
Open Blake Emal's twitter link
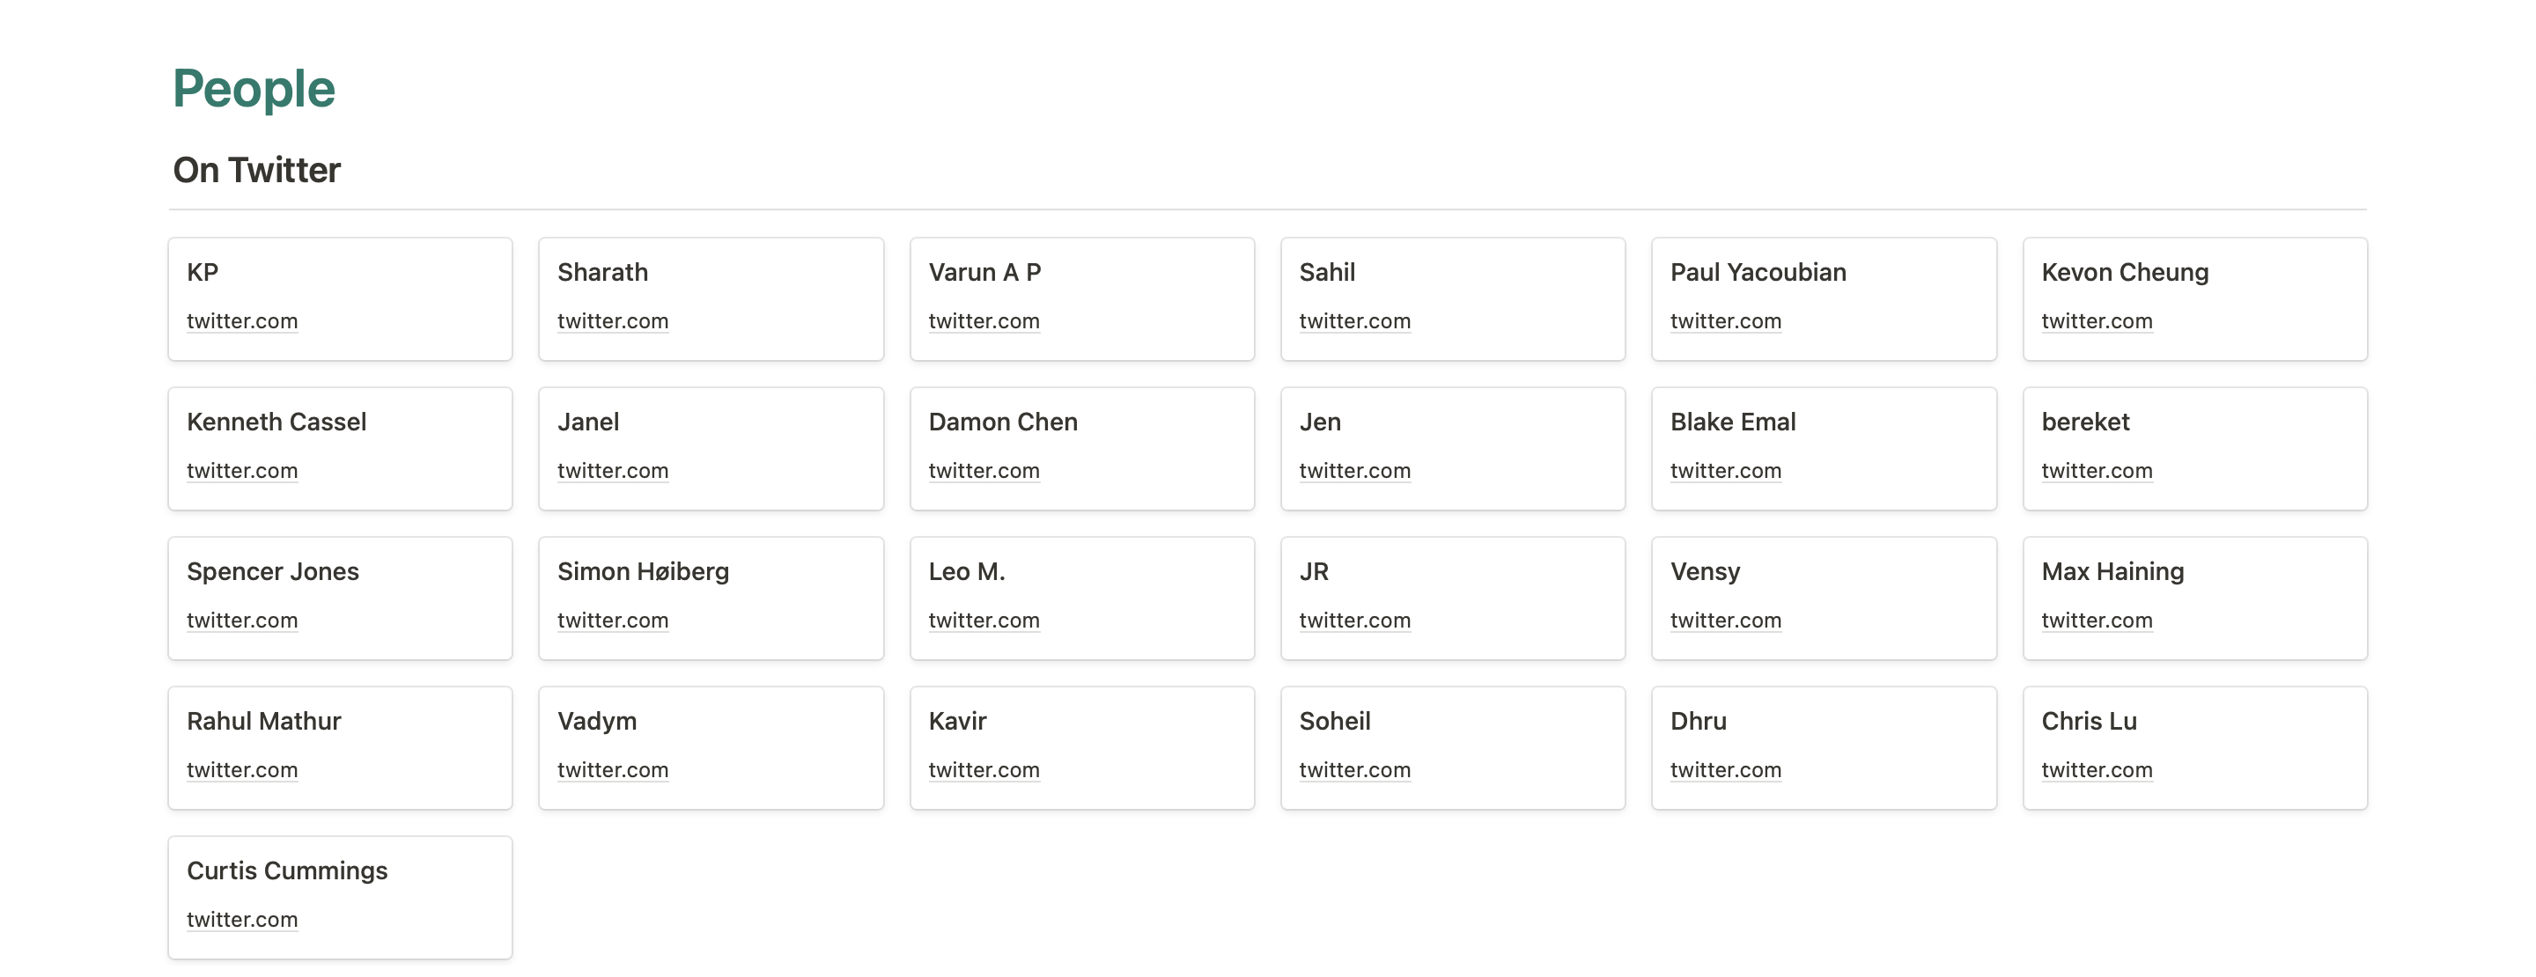coord(1726,470)
